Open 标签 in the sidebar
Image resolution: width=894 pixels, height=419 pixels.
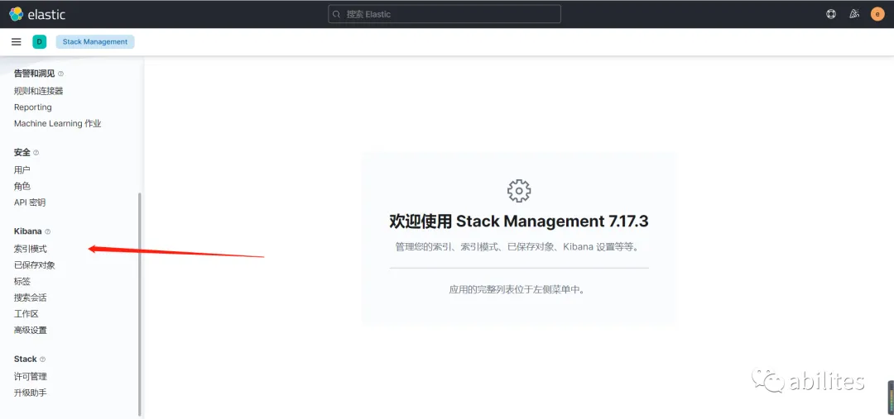[x=22, y=281]
